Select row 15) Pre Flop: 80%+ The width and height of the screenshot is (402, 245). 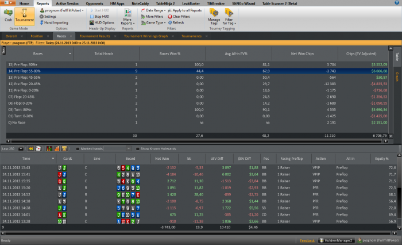197,65
